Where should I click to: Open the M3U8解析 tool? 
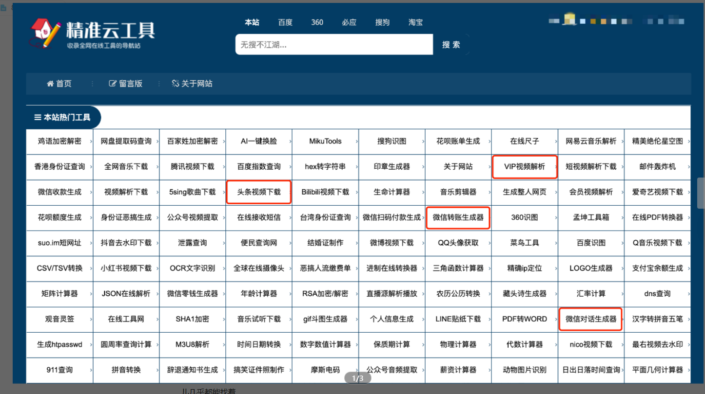[192, 344]
